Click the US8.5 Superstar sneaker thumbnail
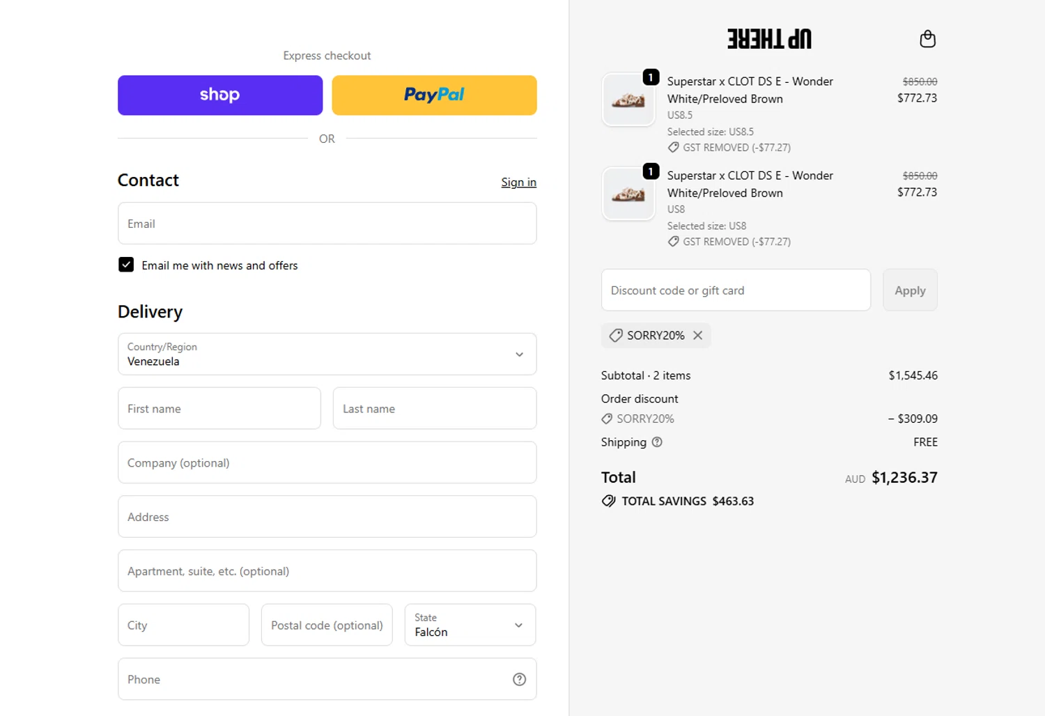Viewport: 1045px width, 716px height. [628, 100]
